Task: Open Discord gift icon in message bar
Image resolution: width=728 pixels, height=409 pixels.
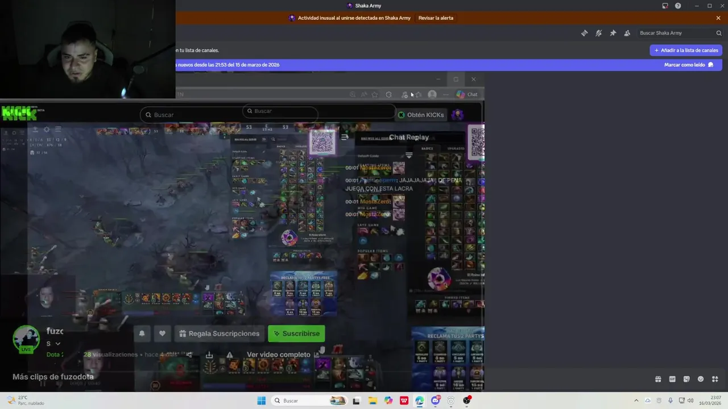Action: pyautogui.click(x=658, y=379)
